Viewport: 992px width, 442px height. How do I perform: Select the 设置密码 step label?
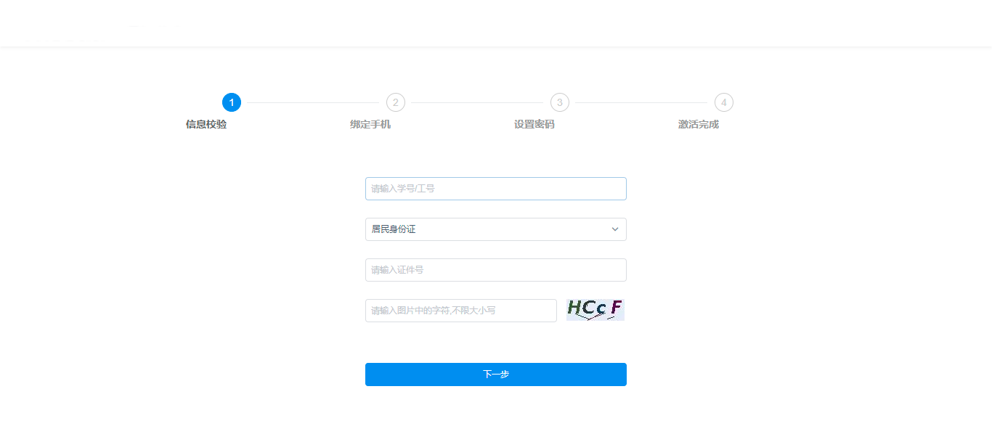click(534, 124)
